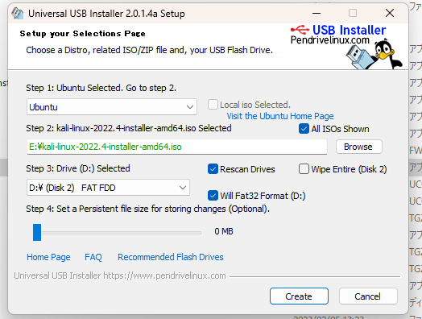Toggle Will Fat32 Format (D:) checkbox
The image size is (422, 319).
click(213, 196)
